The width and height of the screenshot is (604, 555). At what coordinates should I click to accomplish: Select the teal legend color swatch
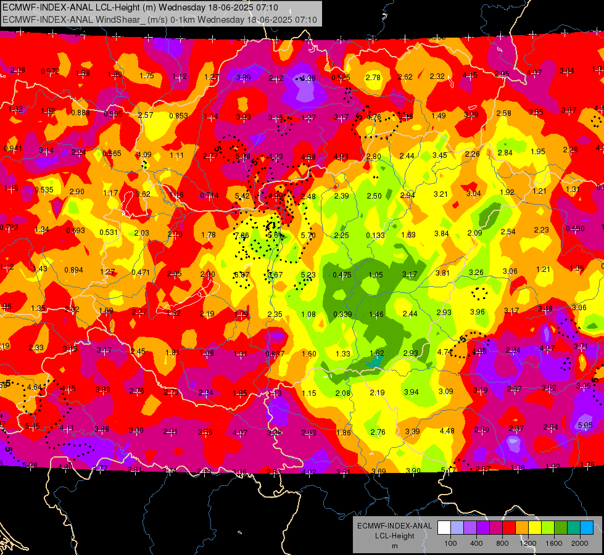click(x=574, y=527)
